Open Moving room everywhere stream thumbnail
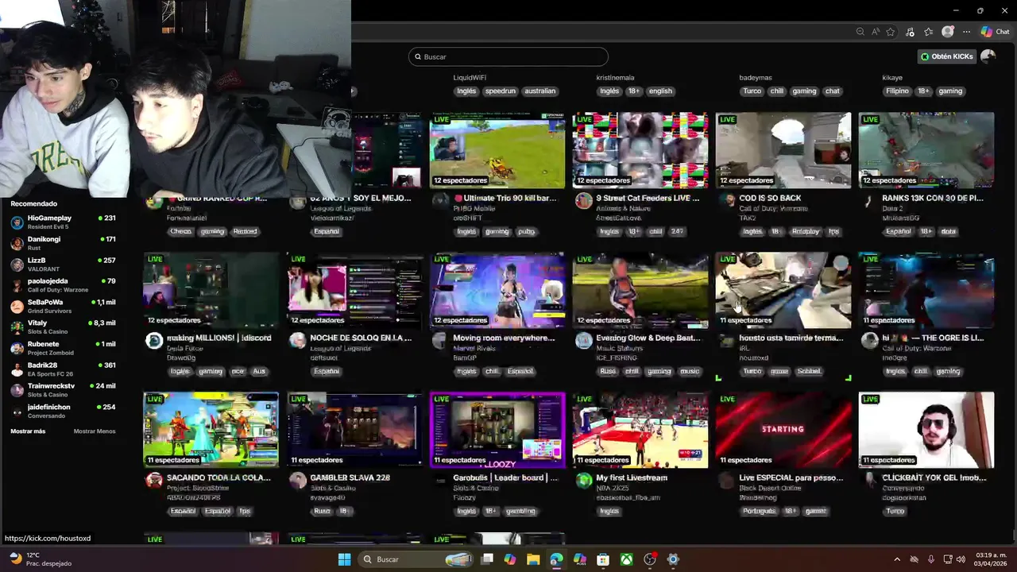Screen dimensions: 1017x572 pyautogui.click(x=497, y=290)
